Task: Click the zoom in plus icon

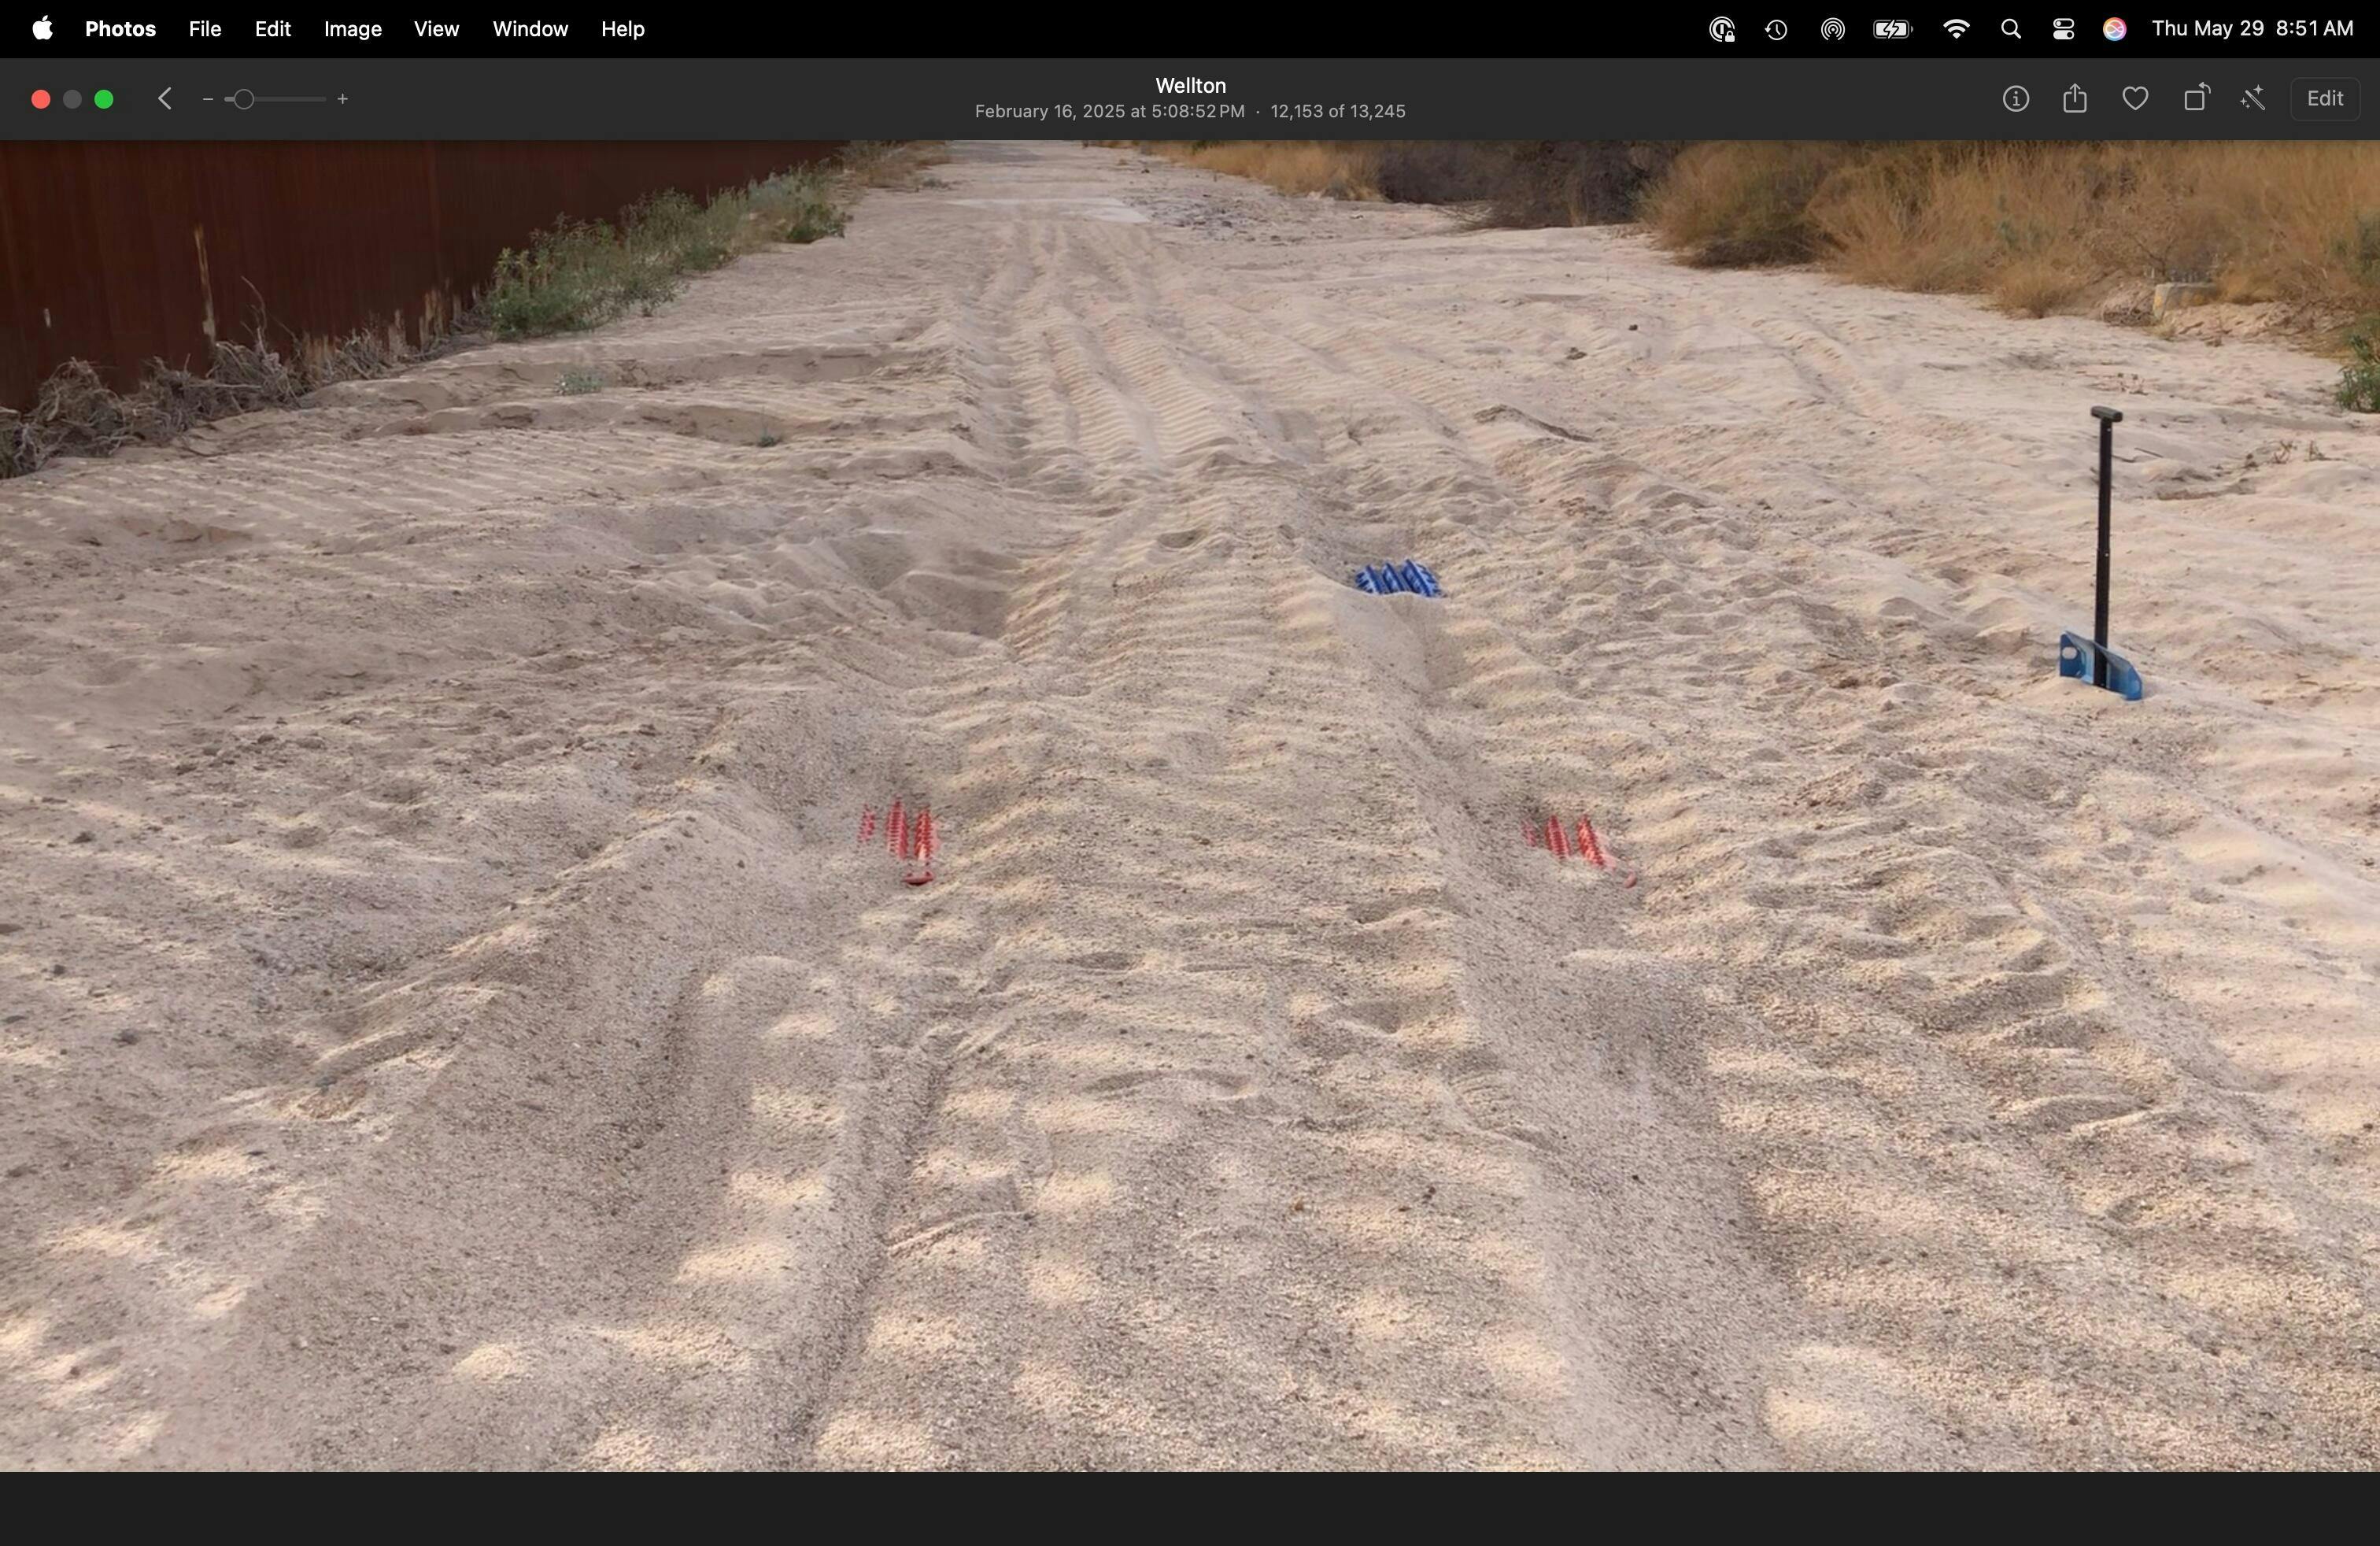Action: click(343, 99)
